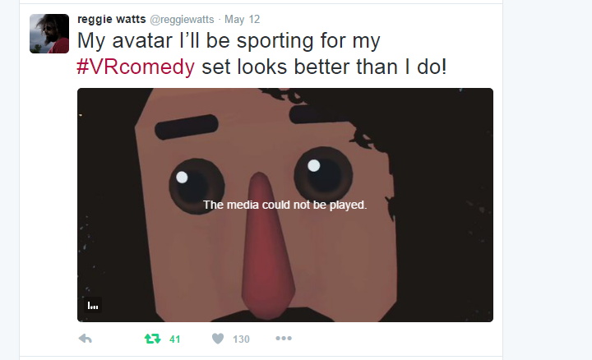
Task: View the 130 likes count
Action: click(x=241, y=339)
